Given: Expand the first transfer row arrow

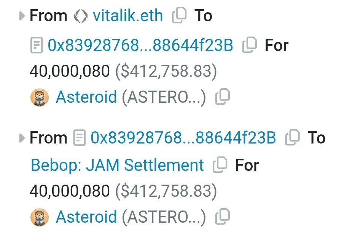Looking at the screenshot, I should tap(22, 16).
